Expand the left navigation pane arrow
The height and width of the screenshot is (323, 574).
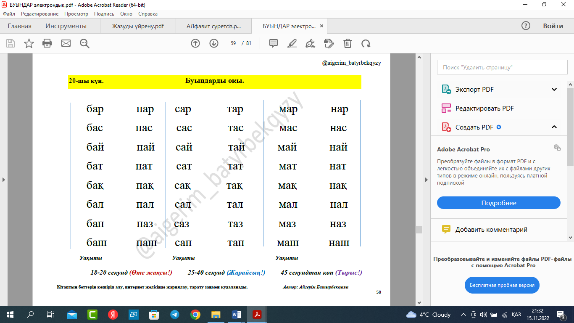[4, 180]
